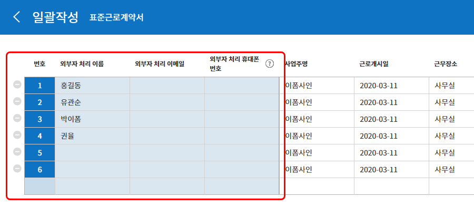Click the 근로개시일 column header
This screenshot has width=474, height=208.
point(373,64)
